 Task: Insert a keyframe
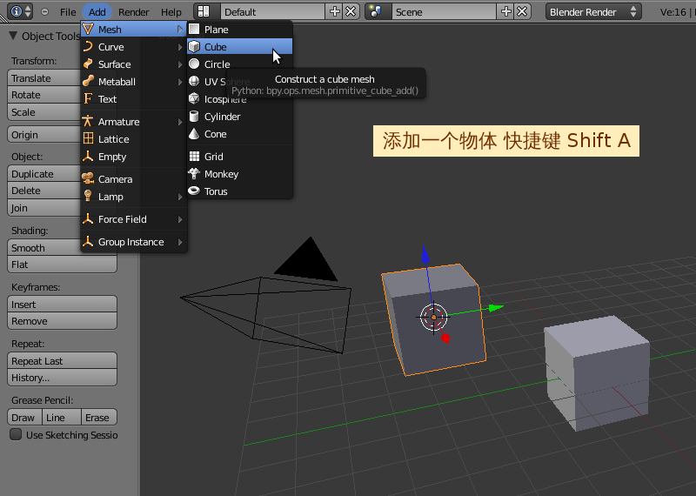(62, 305)
